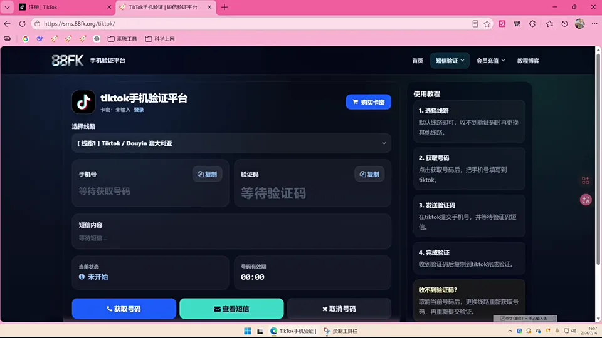Click the 未开始 status info icon
This screenshot has height=338, width=602.
click(x=82, y=277)
